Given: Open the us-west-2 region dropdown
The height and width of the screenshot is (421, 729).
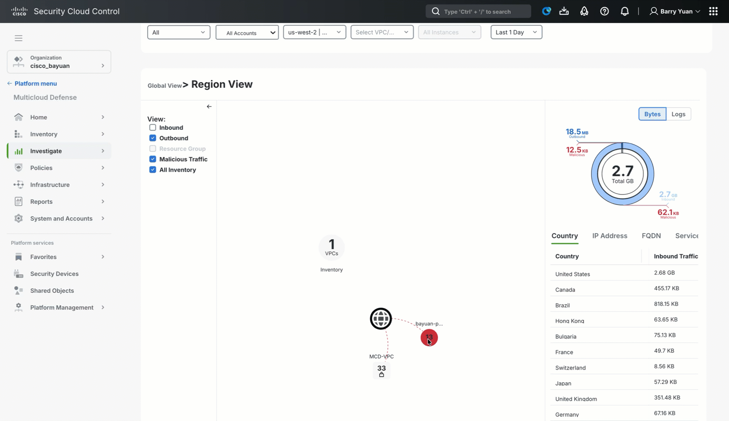Looking at the screenshot, I should [314, 32].
